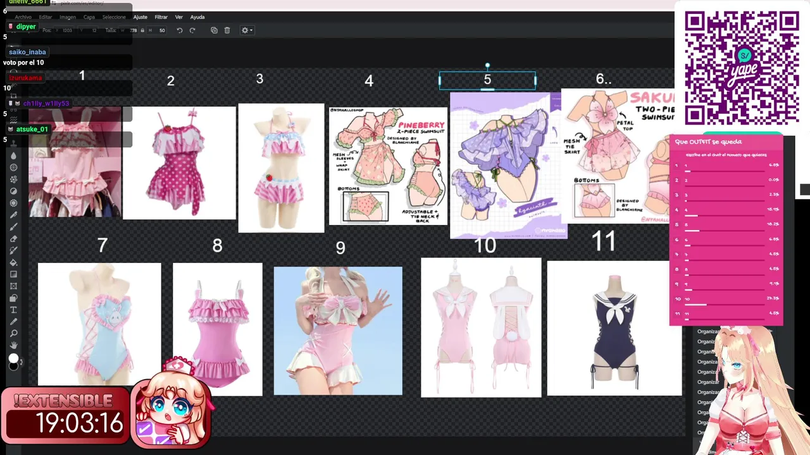Open the settings gear dropdown
The height and width of the screenshot is (455, 810).
(x=247, y=30)
